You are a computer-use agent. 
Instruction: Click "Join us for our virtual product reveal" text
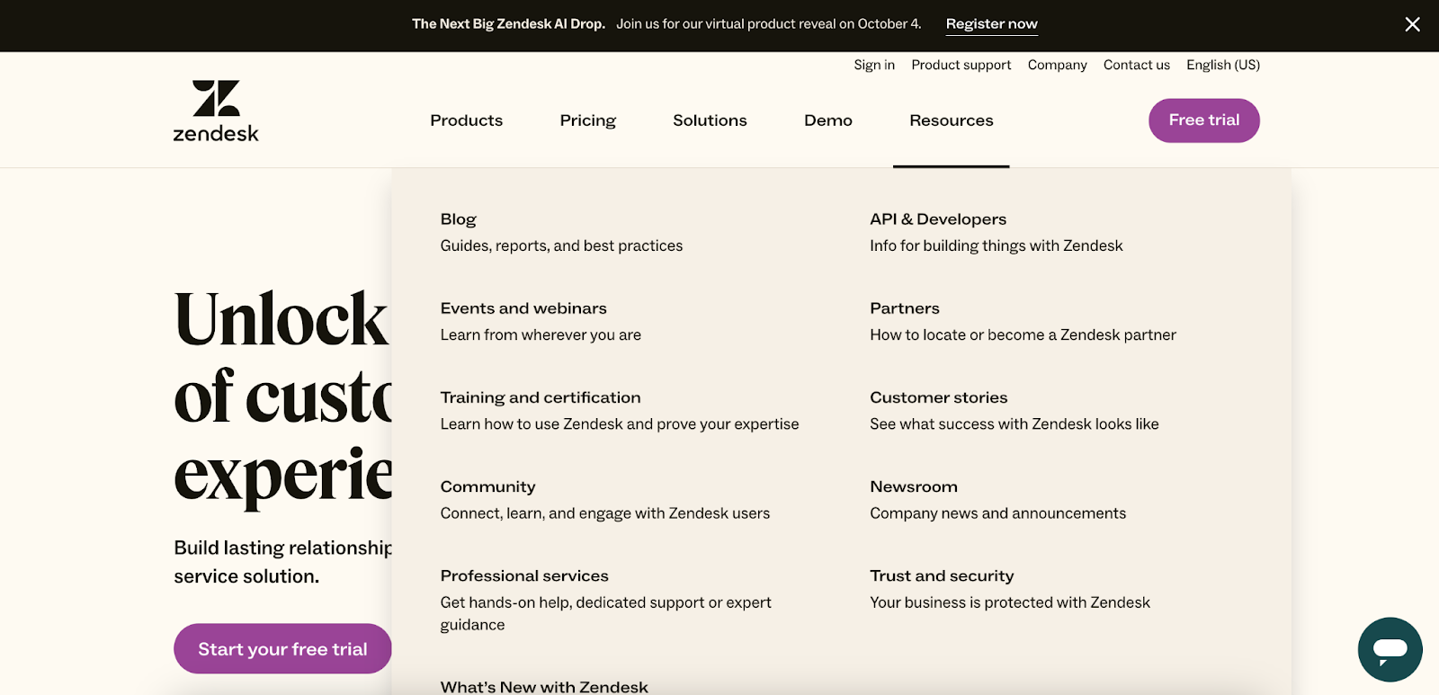click(726, 24)
